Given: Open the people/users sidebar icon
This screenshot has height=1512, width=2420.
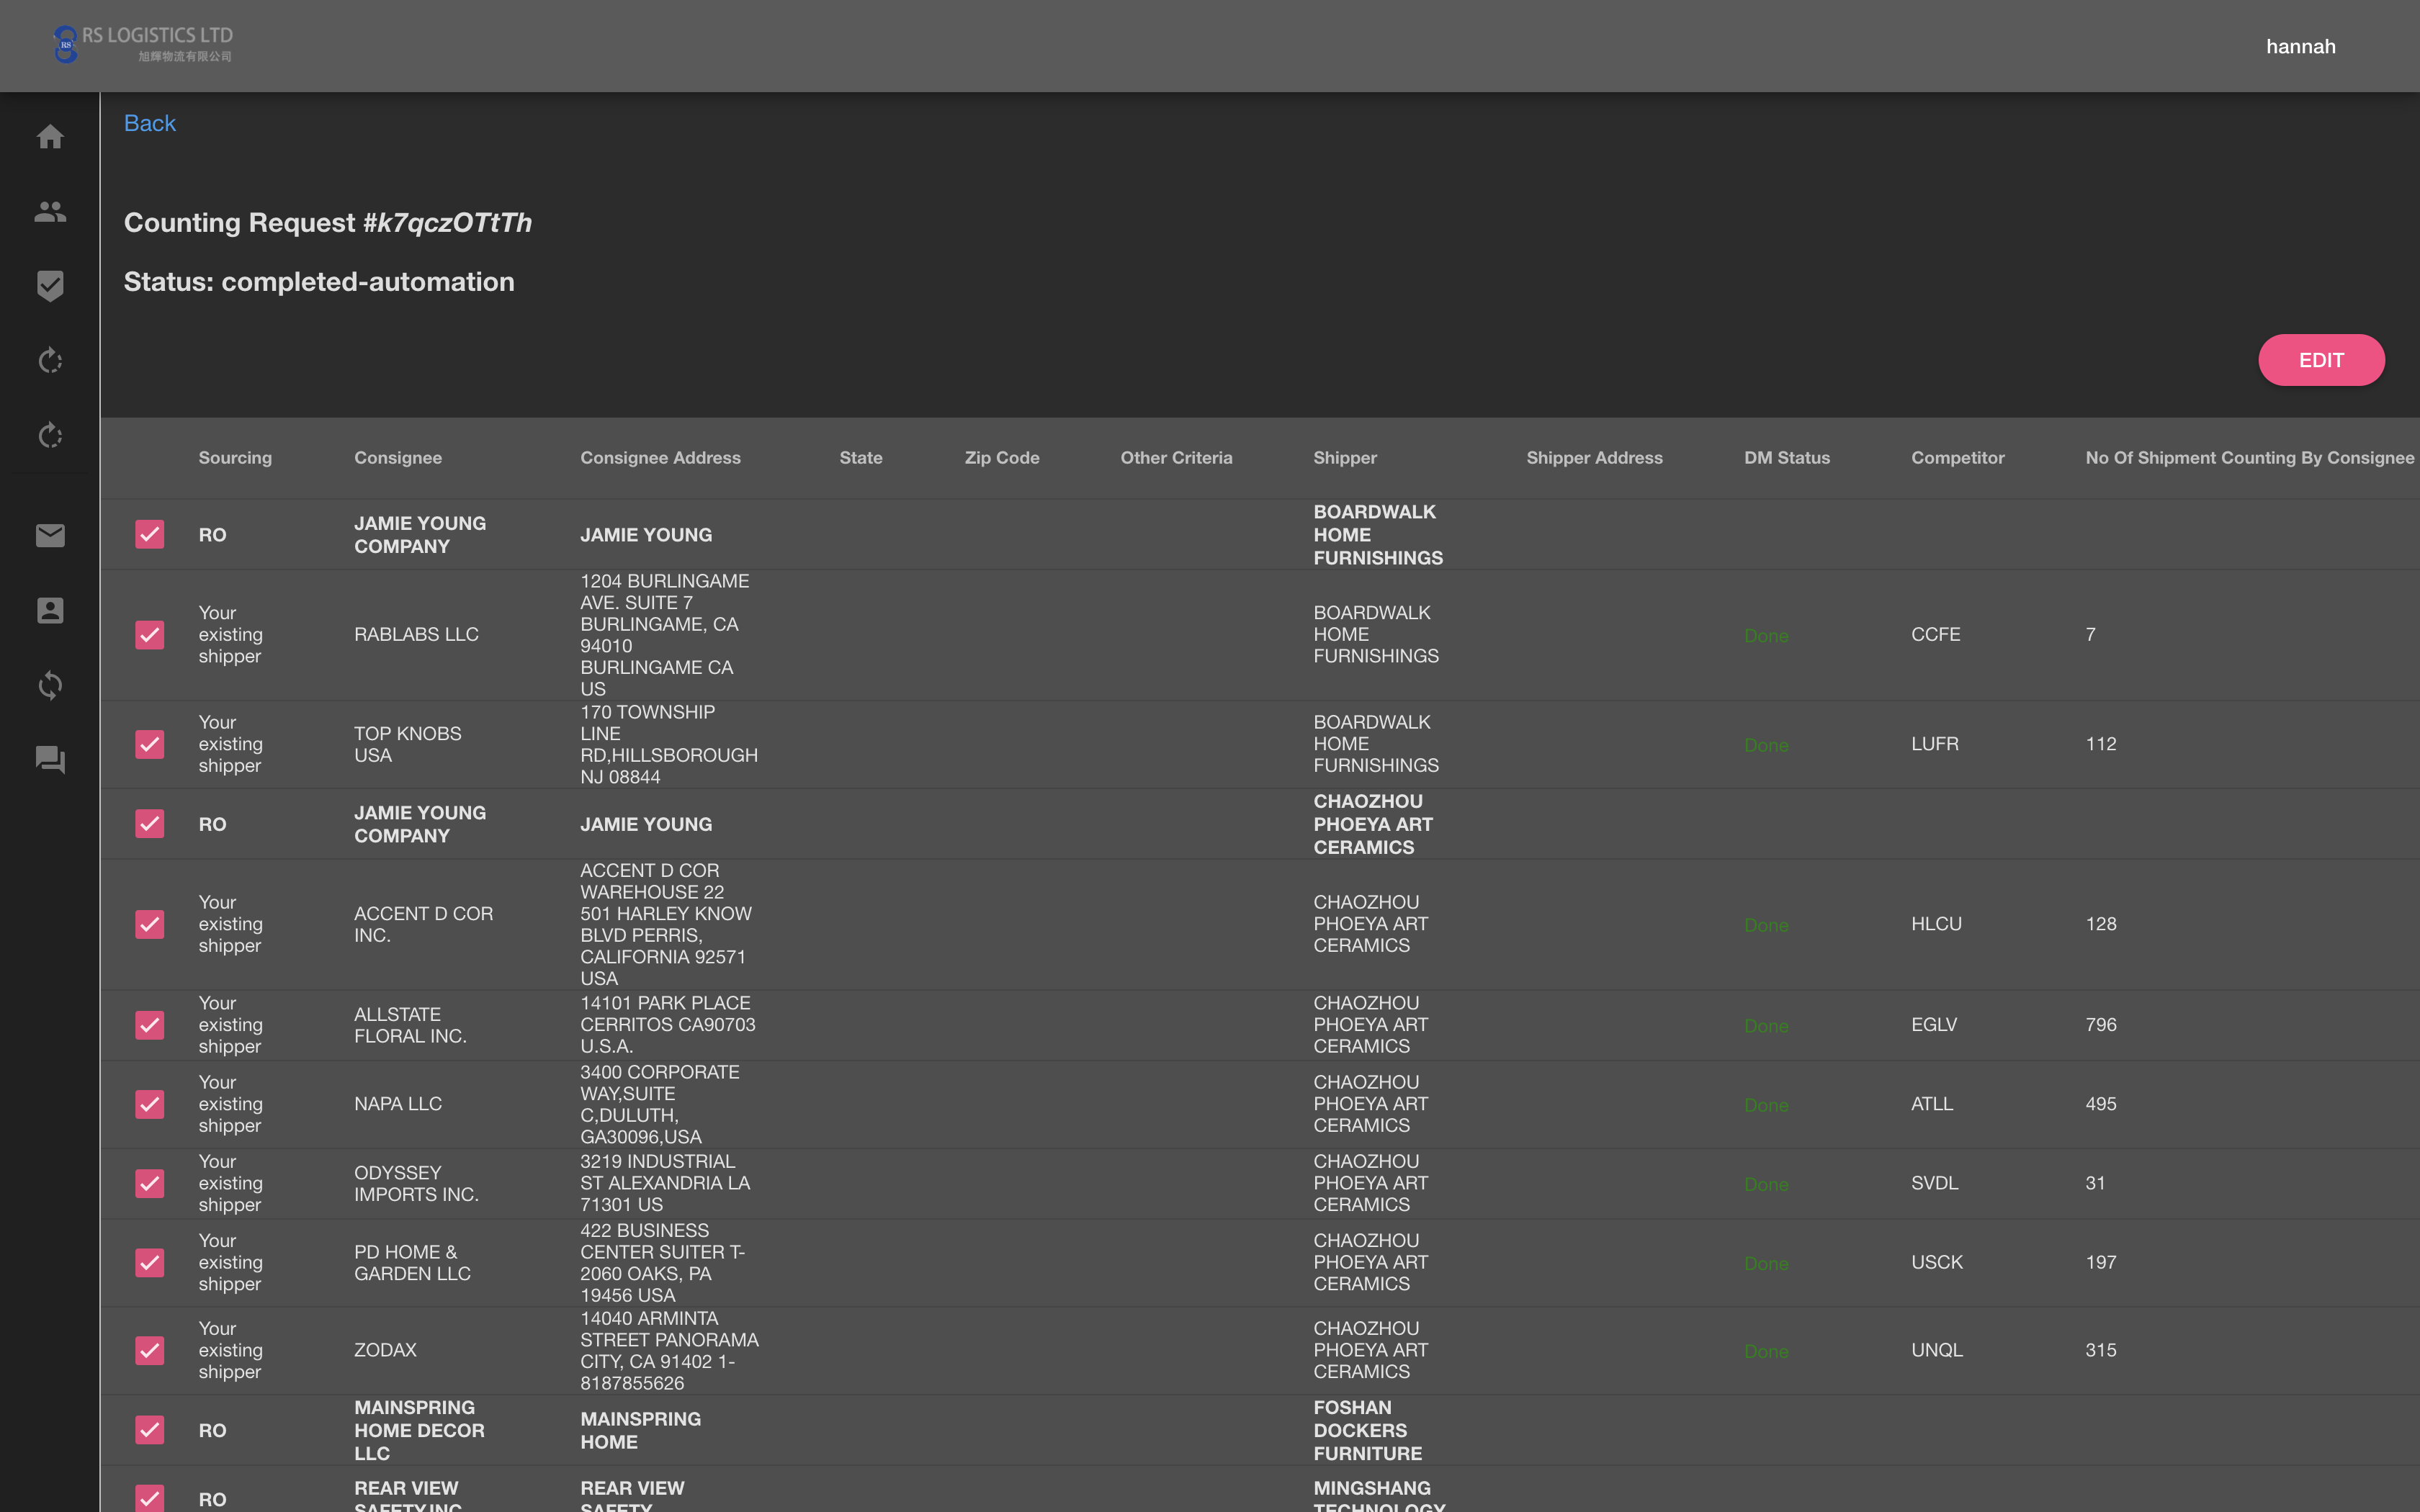Looking at the screenshot, I should pos(50,211).
